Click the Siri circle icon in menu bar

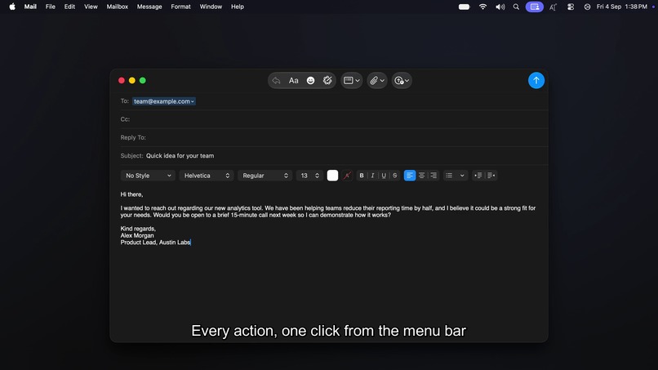[x=587, y=7]
